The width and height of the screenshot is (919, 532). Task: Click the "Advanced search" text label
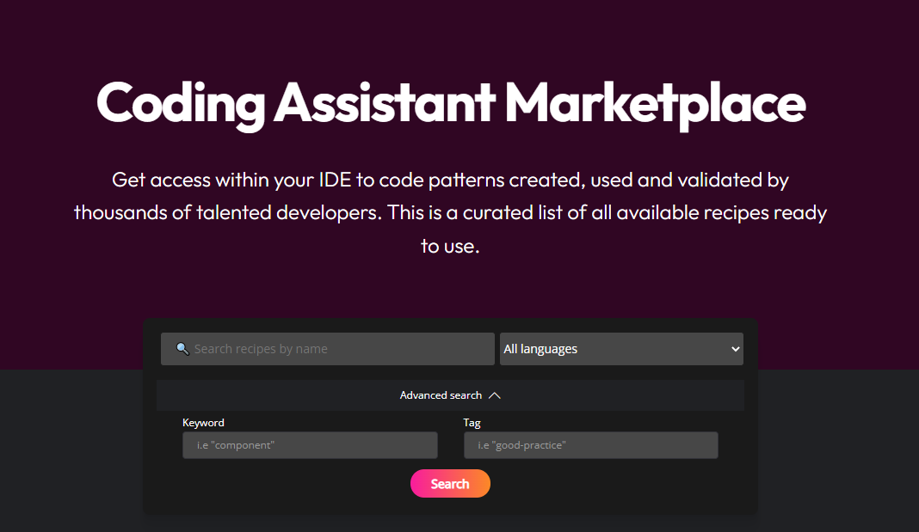(441, 395)
